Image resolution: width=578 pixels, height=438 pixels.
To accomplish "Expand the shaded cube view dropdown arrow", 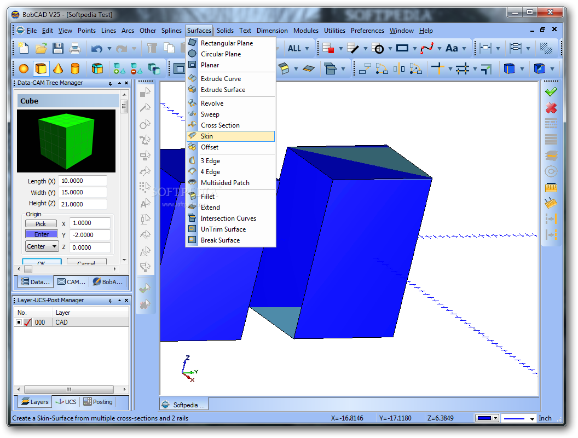I will pyautogui.click(x=552, y=69).
